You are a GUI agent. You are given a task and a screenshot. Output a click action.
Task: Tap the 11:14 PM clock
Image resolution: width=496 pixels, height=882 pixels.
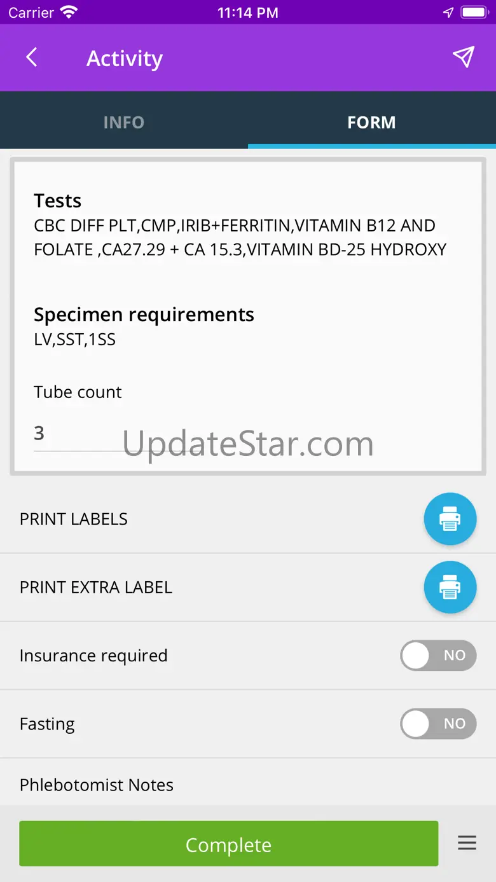tap(247, 12)
